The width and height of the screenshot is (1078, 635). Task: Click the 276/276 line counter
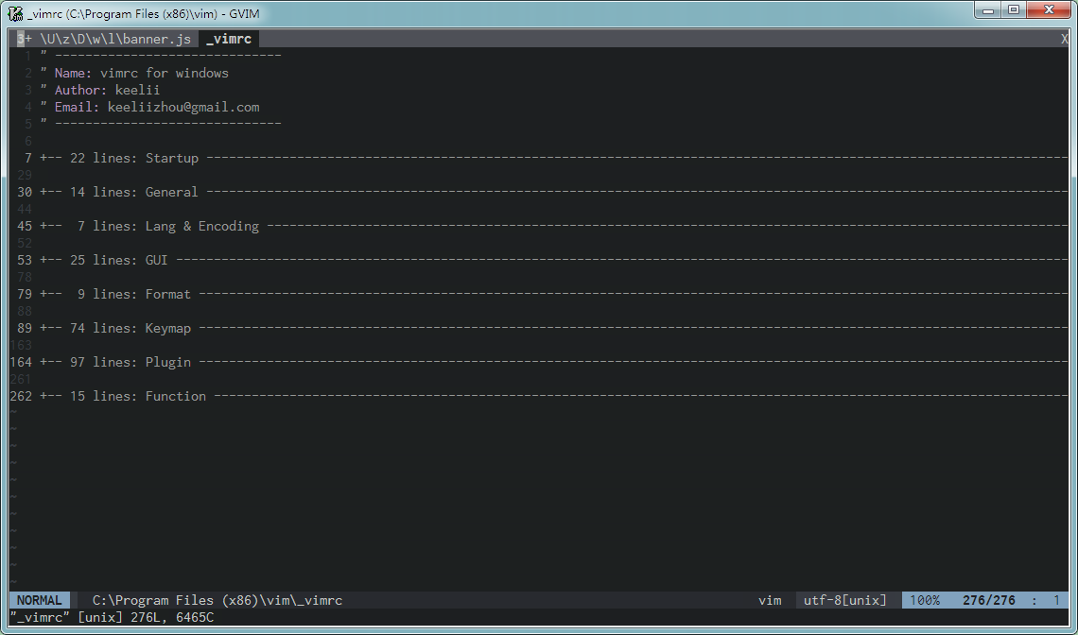click(988, 600)
